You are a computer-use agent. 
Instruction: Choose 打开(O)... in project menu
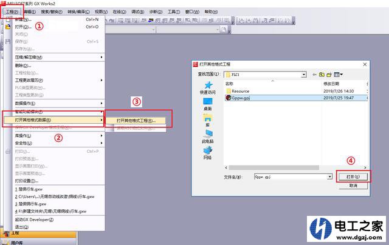pyautogui.click(x=58, y=27)
